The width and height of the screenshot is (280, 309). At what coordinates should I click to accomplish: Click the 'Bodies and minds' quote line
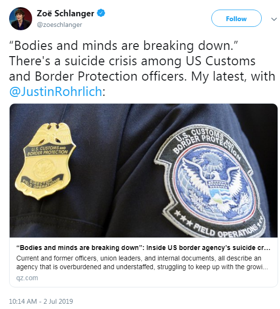tap(124, 46)
